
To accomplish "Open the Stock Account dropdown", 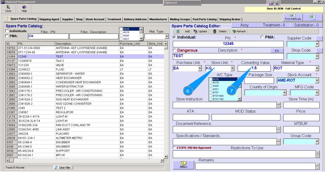I will tap(317, 80).
